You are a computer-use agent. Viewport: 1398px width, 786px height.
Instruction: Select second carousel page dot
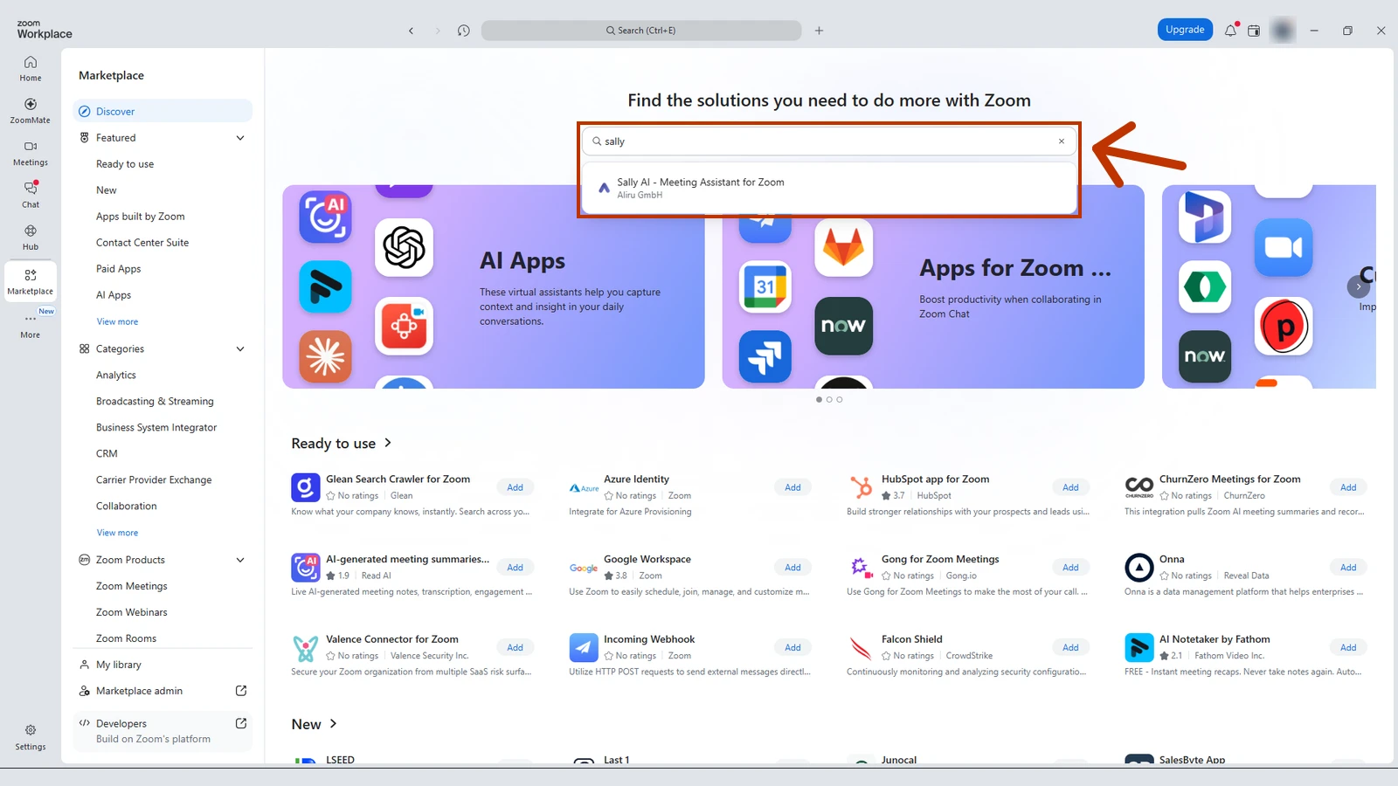click(829, 400)
